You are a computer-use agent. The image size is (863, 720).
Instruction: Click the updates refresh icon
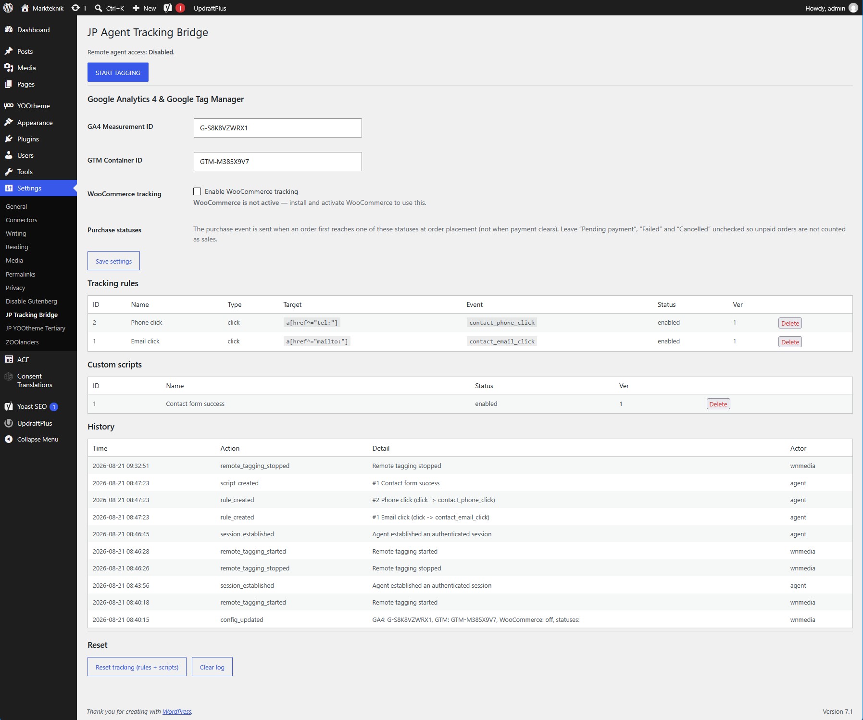(x=75, y=8)
